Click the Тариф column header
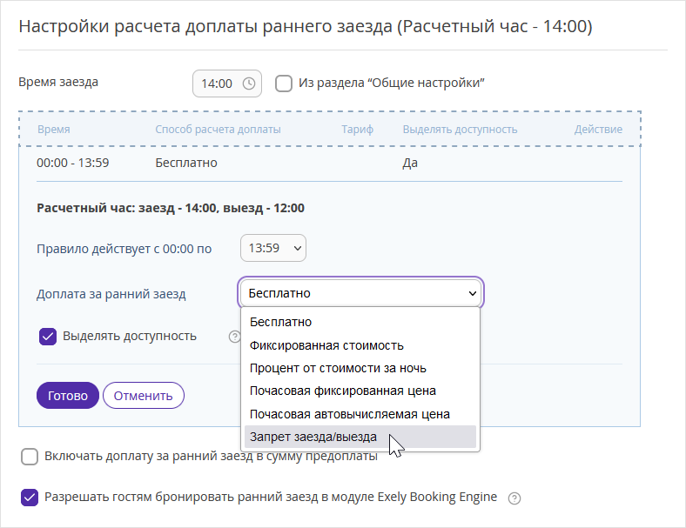This screenshot has height=528, width=686. [358, 130]
